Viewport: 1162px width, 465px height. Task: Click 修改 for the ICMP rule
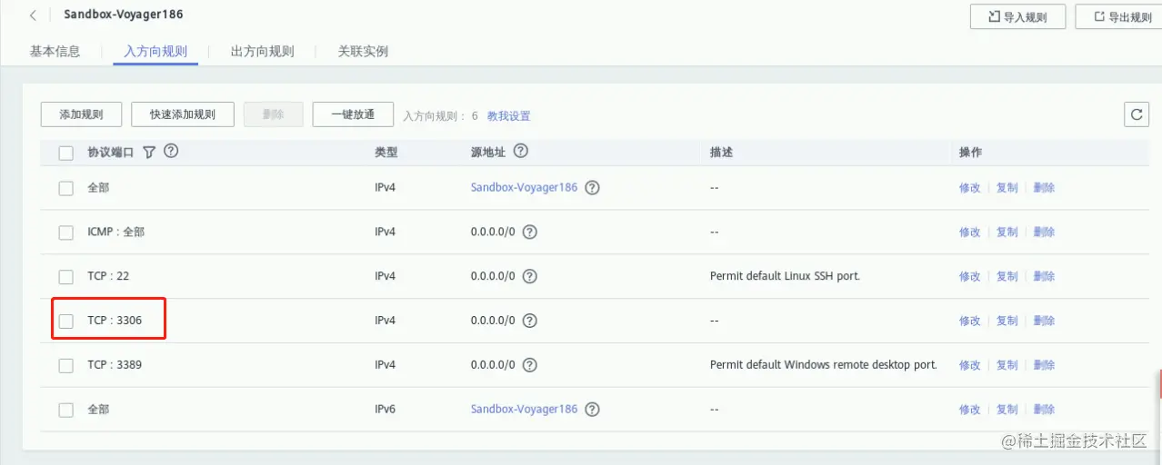pyautogui.click(x=969, y=232)
